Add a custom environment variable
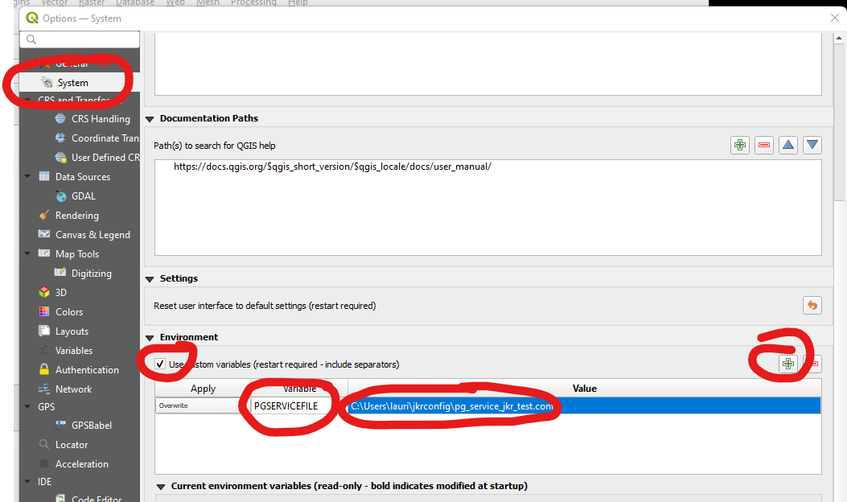847x502 pixels. (788, 364)
